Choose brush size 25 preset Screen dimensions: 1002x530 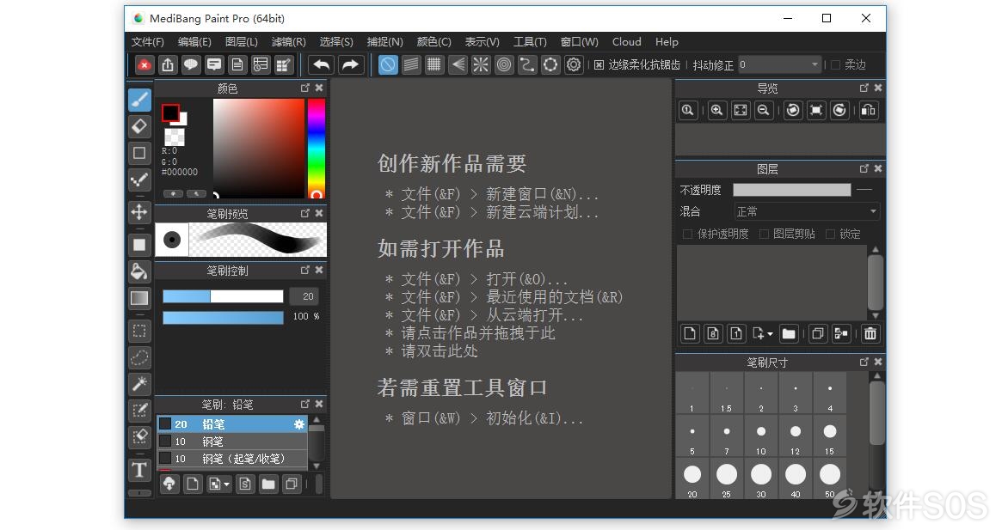pyautogui.click(x=727, y=479)
